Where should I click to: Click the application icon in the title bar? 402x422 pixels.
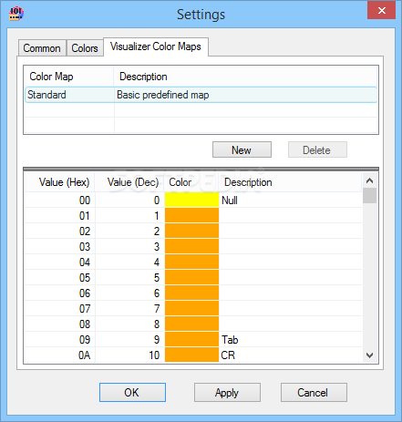point(16,14)
